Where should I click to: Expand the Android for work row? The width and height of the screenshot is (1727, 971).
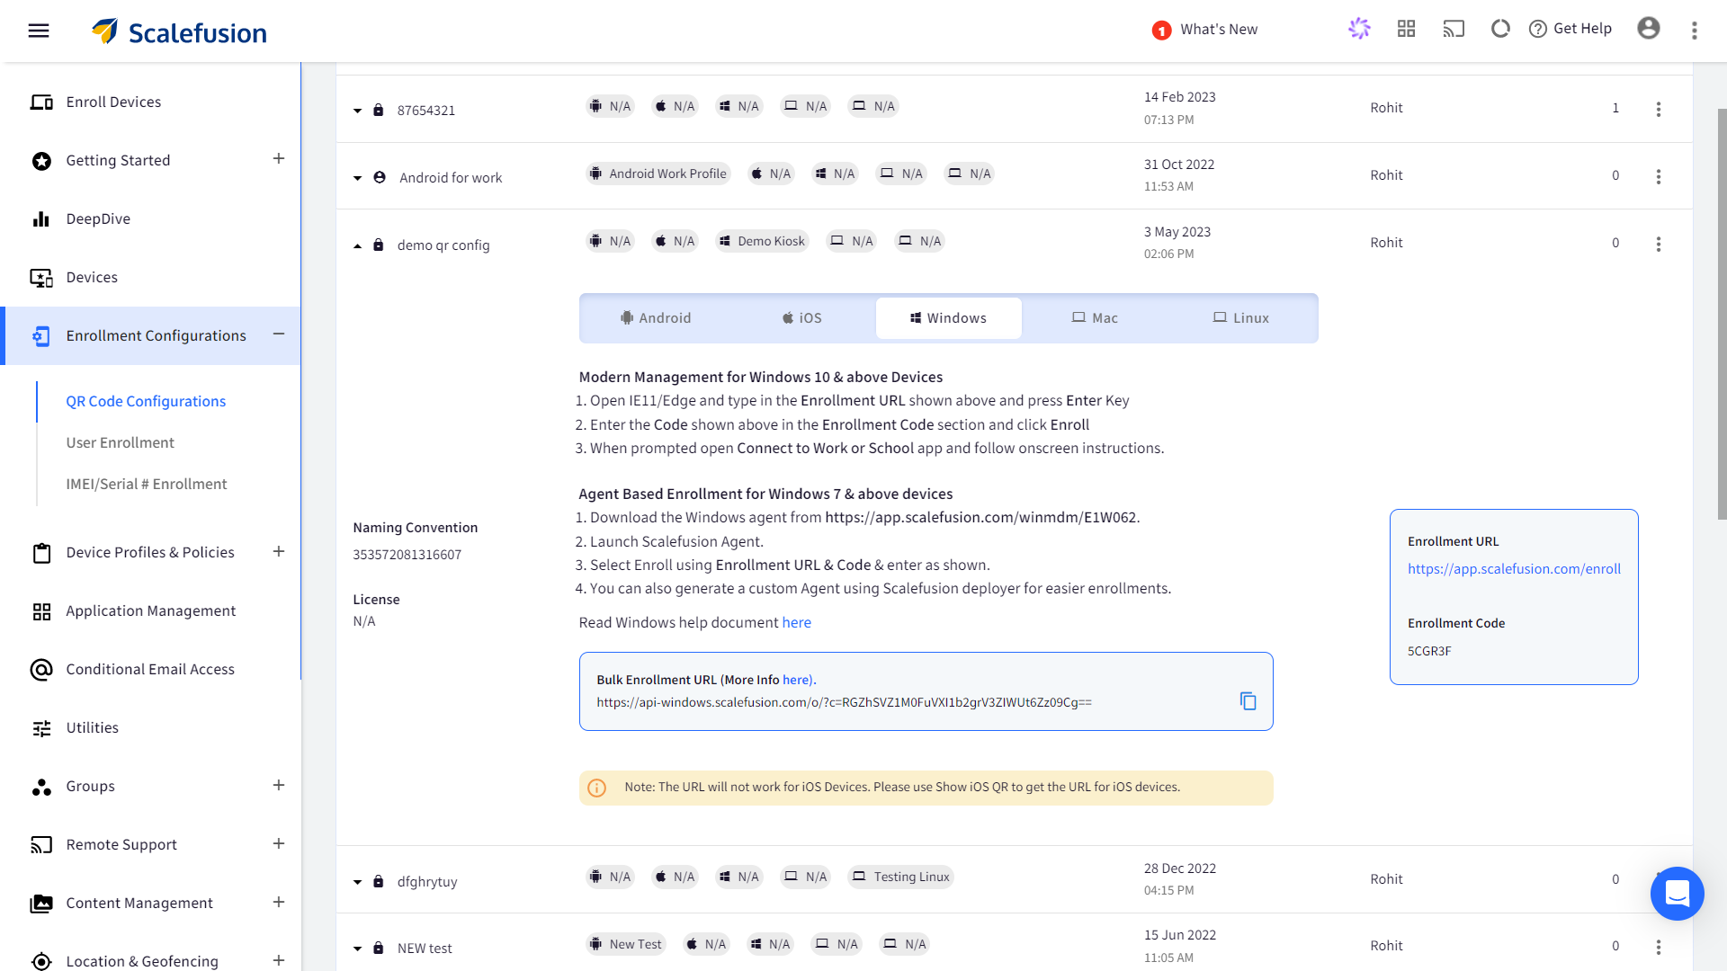pos(357,178)
